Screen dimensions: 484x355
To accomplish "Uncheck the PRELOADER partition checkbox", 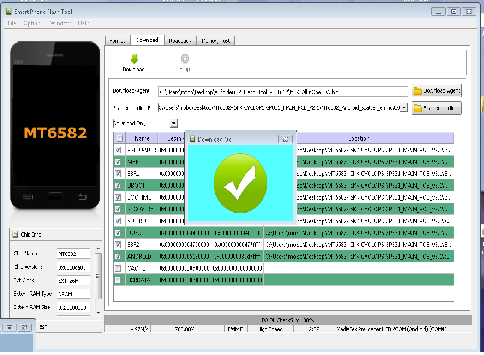I will (118, 150).
